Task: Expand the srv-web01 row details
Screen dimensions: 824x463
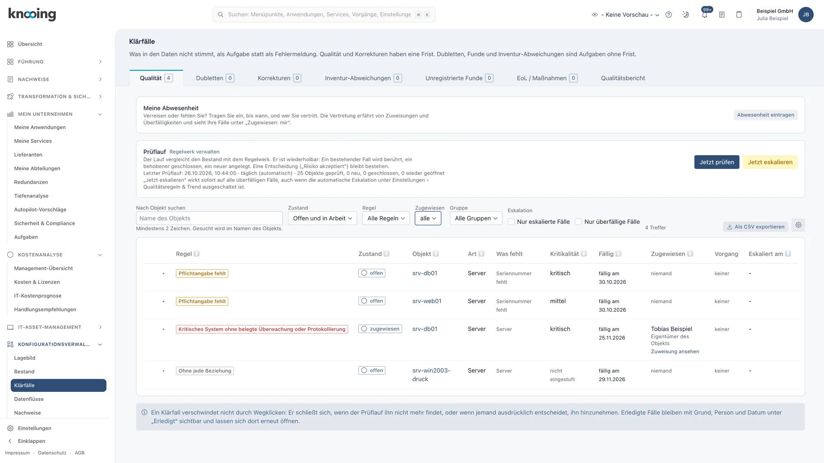Action: coord(164,301)
